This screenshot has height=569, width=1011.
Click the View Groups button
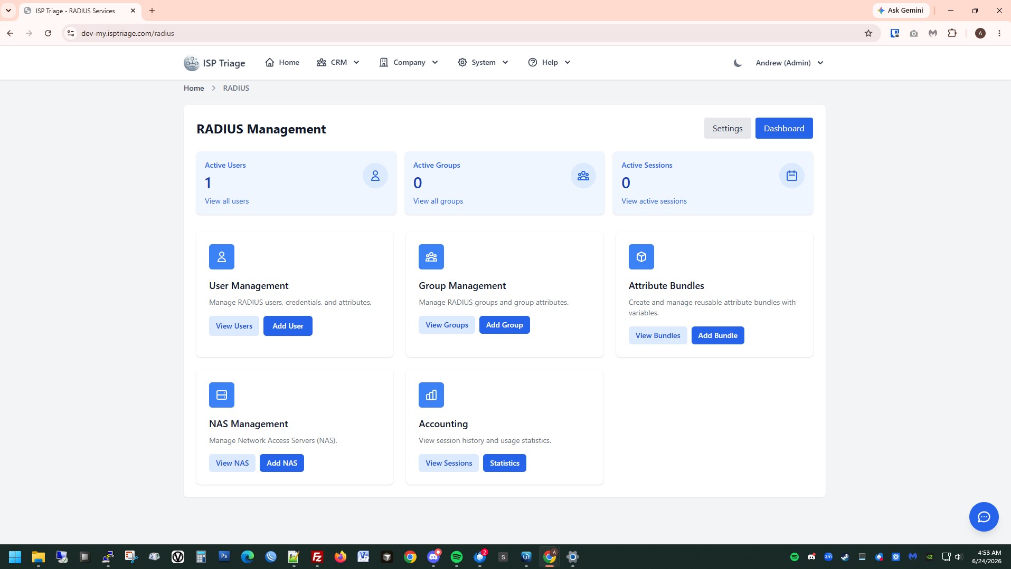pyautogui.click(x=447, y=325)
